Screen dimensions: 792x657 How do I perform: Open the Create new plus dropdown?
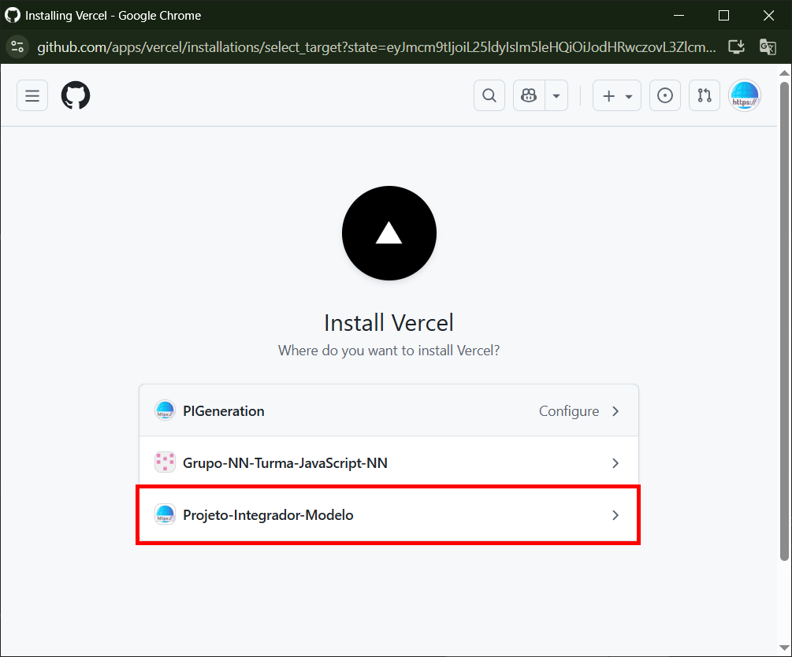pyautogui.click(x=617, y=95)
